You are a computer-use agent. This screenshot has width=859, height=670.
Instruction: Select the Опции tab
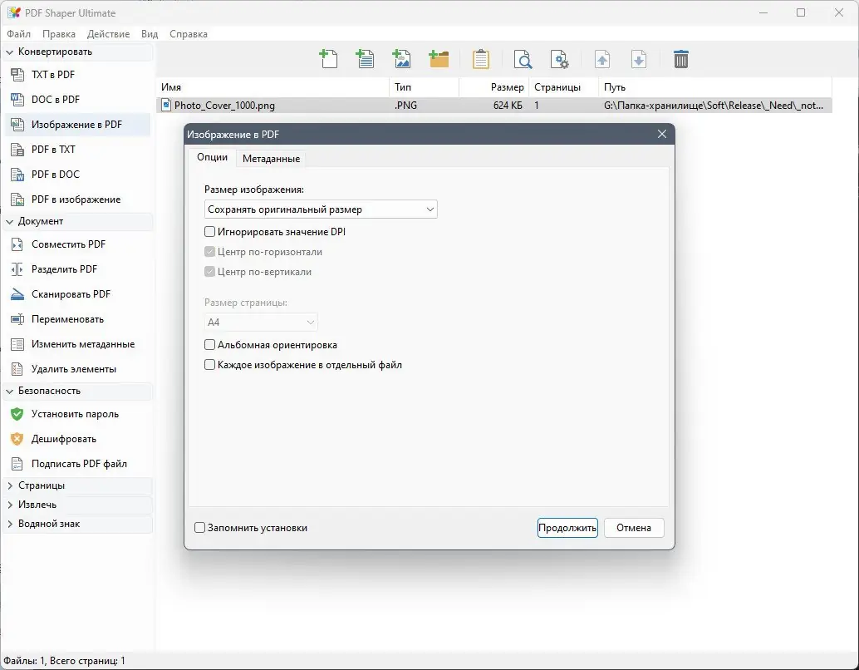[213, 157]
